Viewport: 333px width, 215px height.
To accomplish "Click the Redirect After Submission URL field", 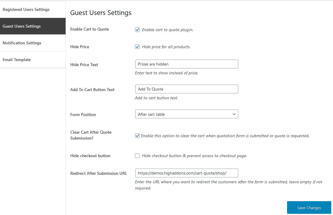I will tap(187, 173).
